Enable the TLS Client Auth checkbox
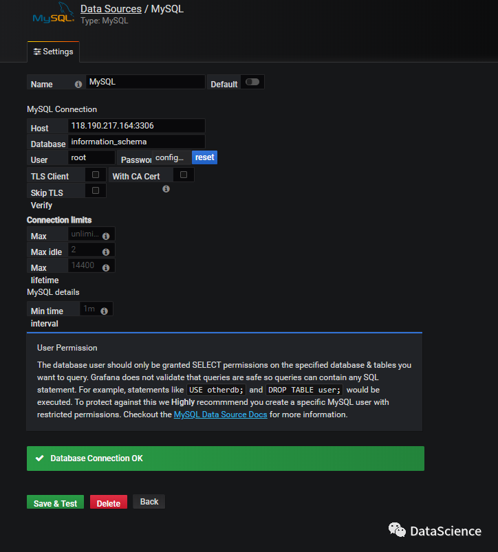Screen dimensions: 498x552 click(x=95, y=175)
